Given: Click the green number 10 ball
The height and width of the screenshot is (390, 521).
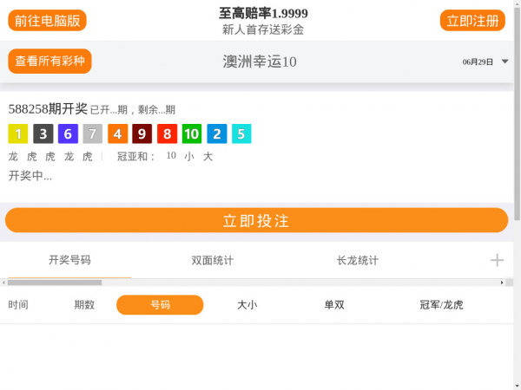Looking at the screenshot, I should 192,134.
